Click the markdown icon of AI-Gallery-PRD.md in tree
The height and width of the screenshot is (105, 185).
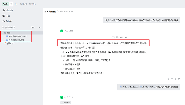[7, 40]
